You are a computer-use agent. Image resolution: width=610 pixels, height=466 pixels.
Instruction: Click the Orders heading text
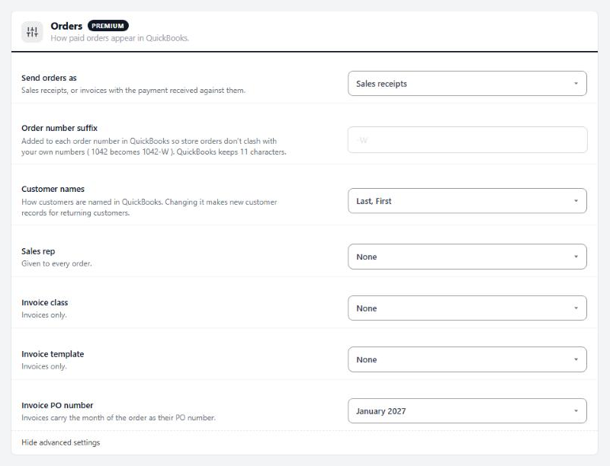pos(66,26)
